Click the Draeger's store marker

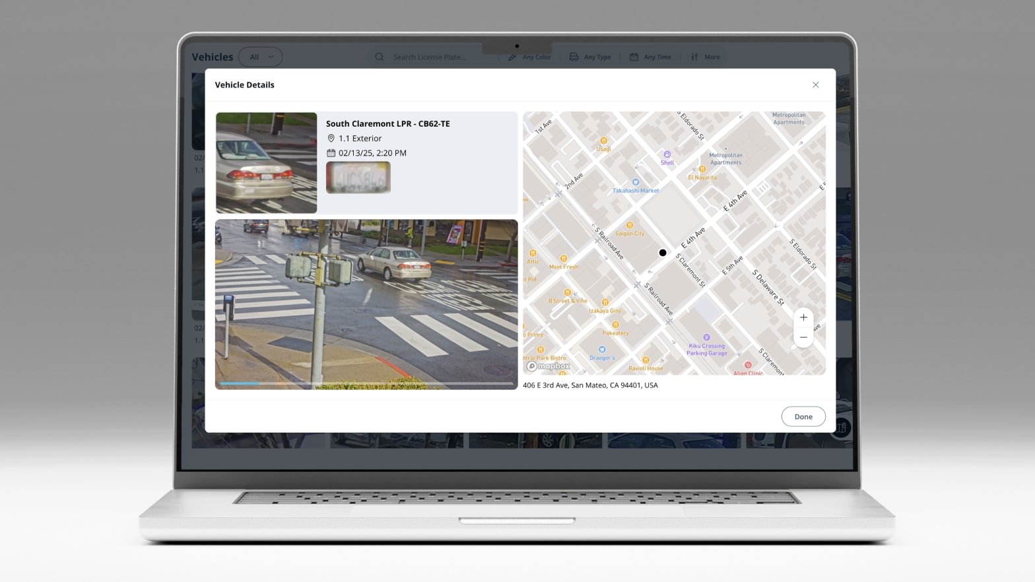[x=601, y=350]
